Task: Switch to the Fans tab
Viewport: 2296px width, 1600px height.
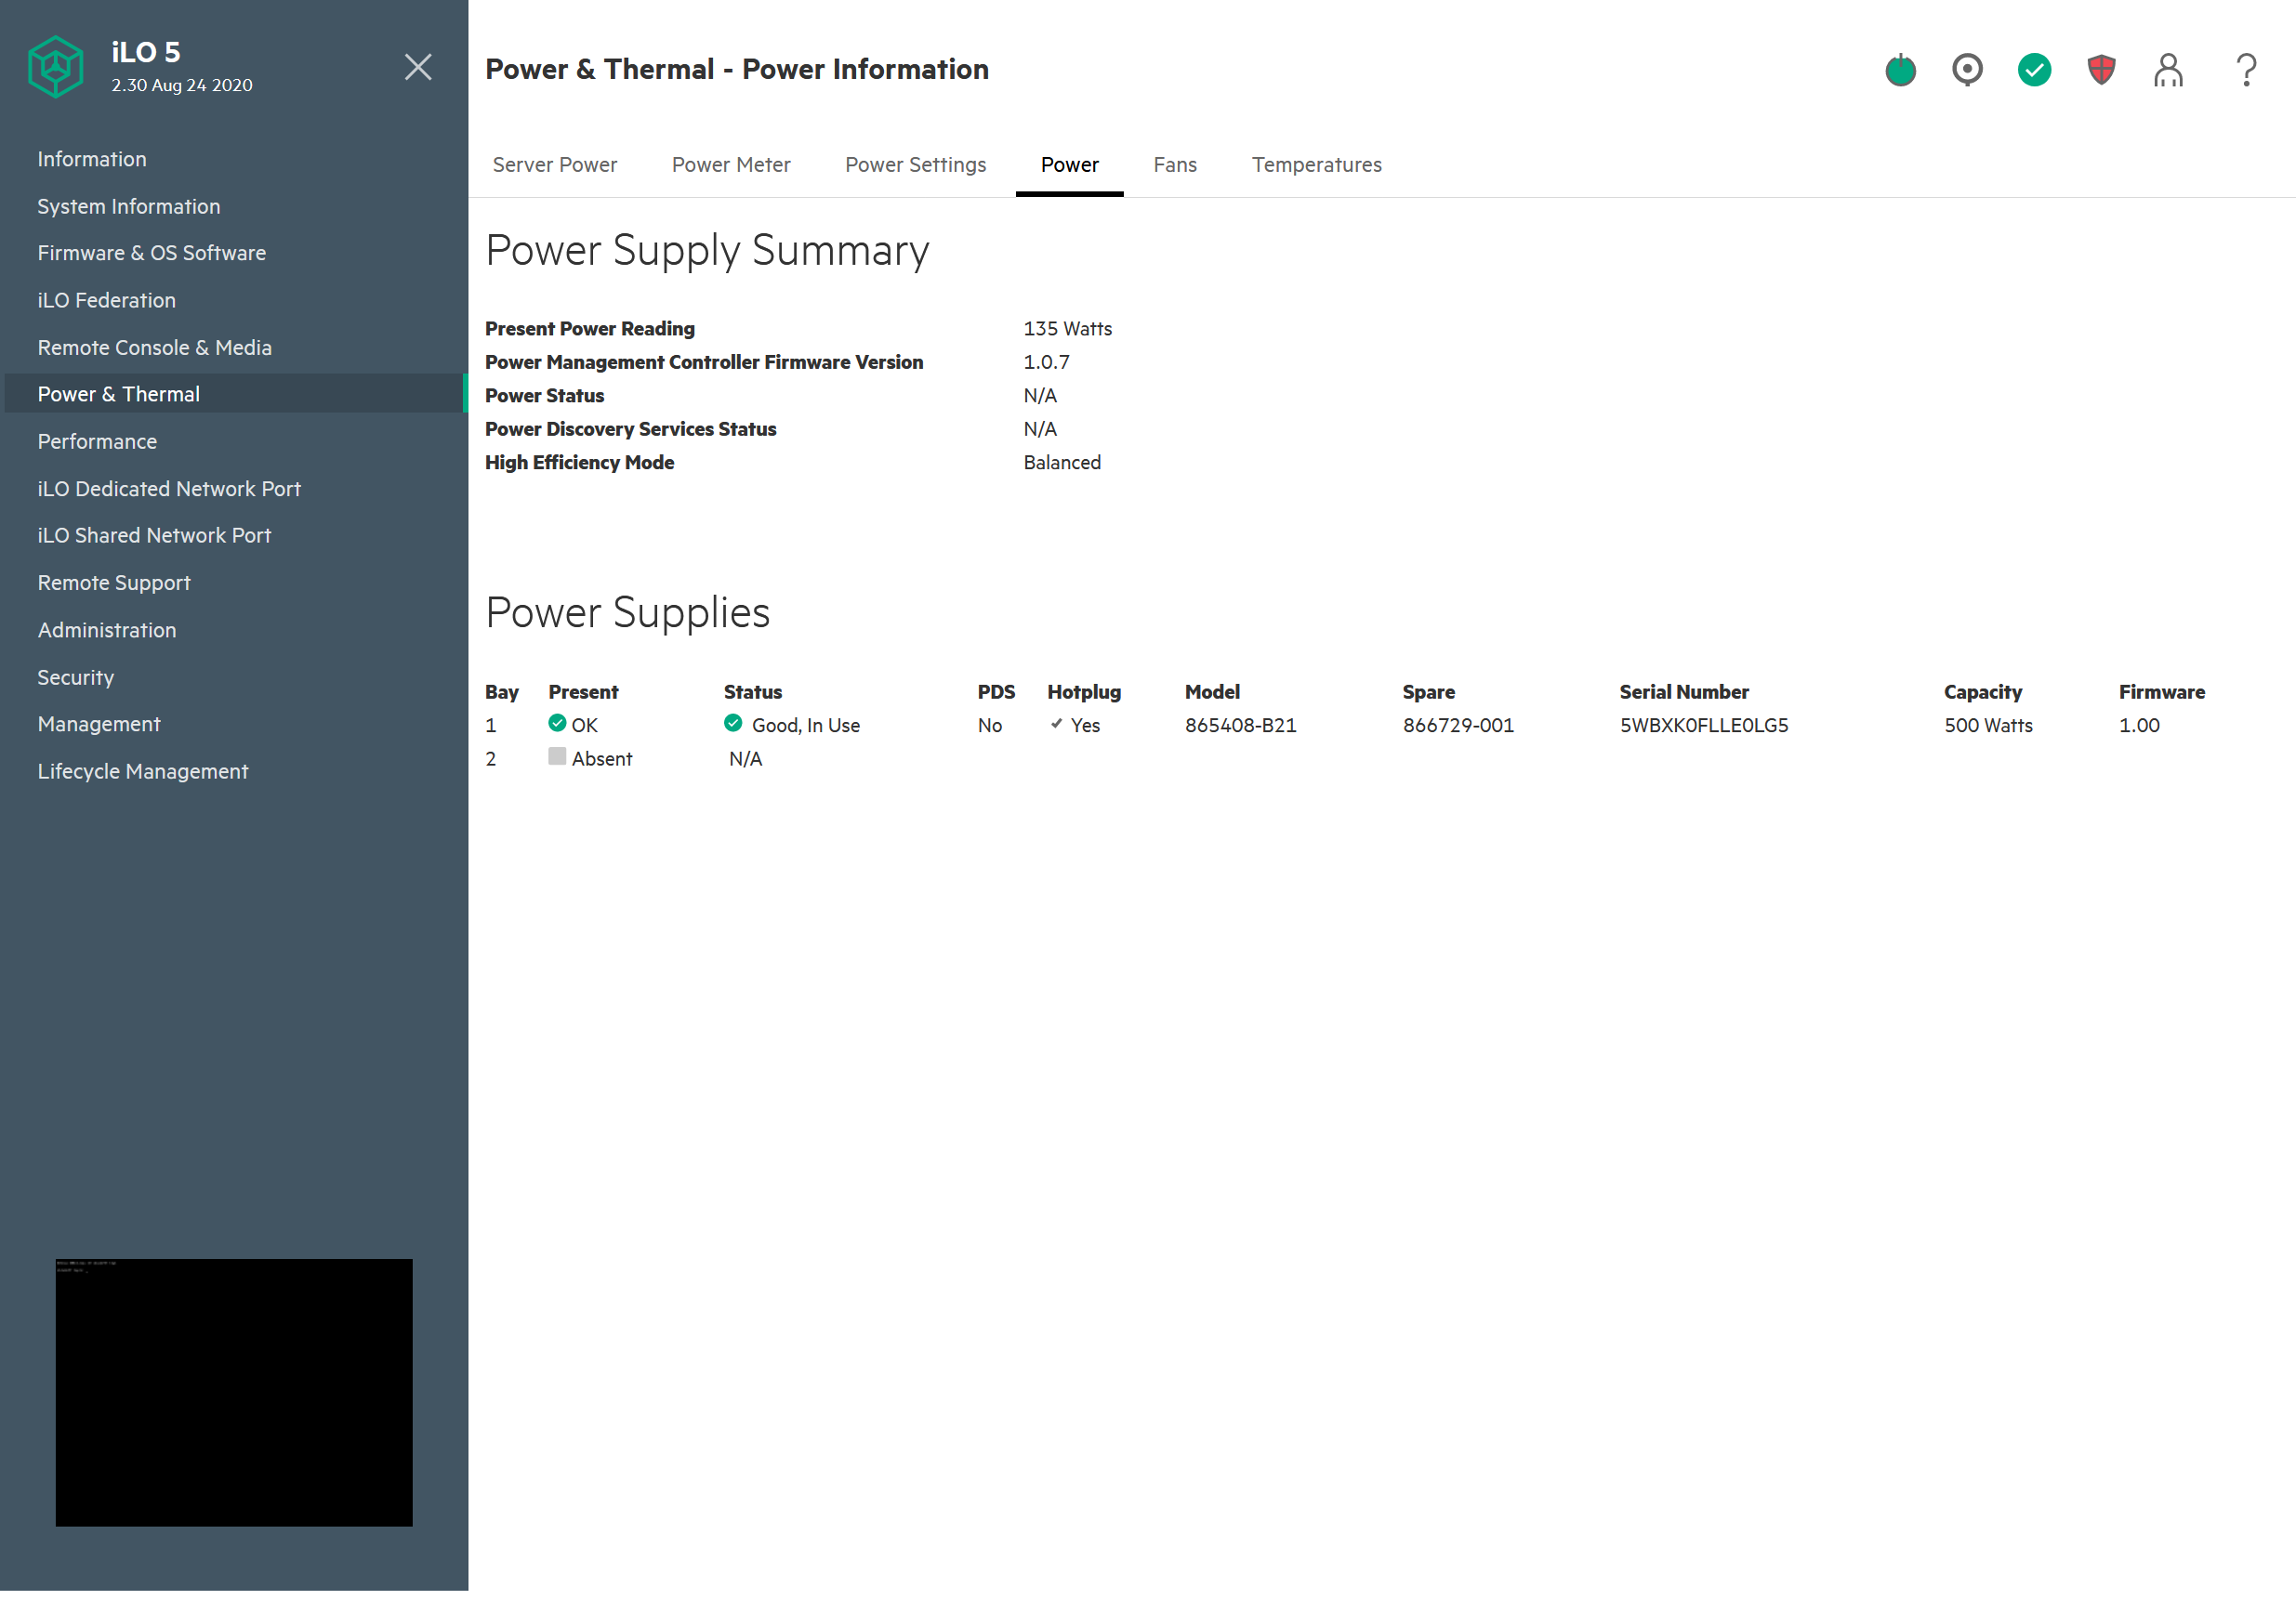Action: coord(1175,164)
